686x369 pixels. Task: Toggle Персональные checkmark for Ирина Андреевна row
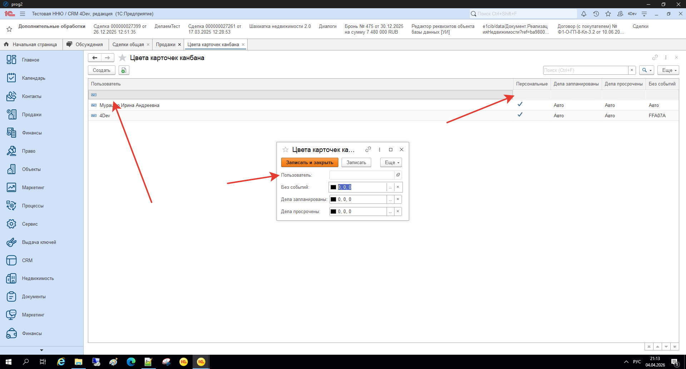click(520, 104)
